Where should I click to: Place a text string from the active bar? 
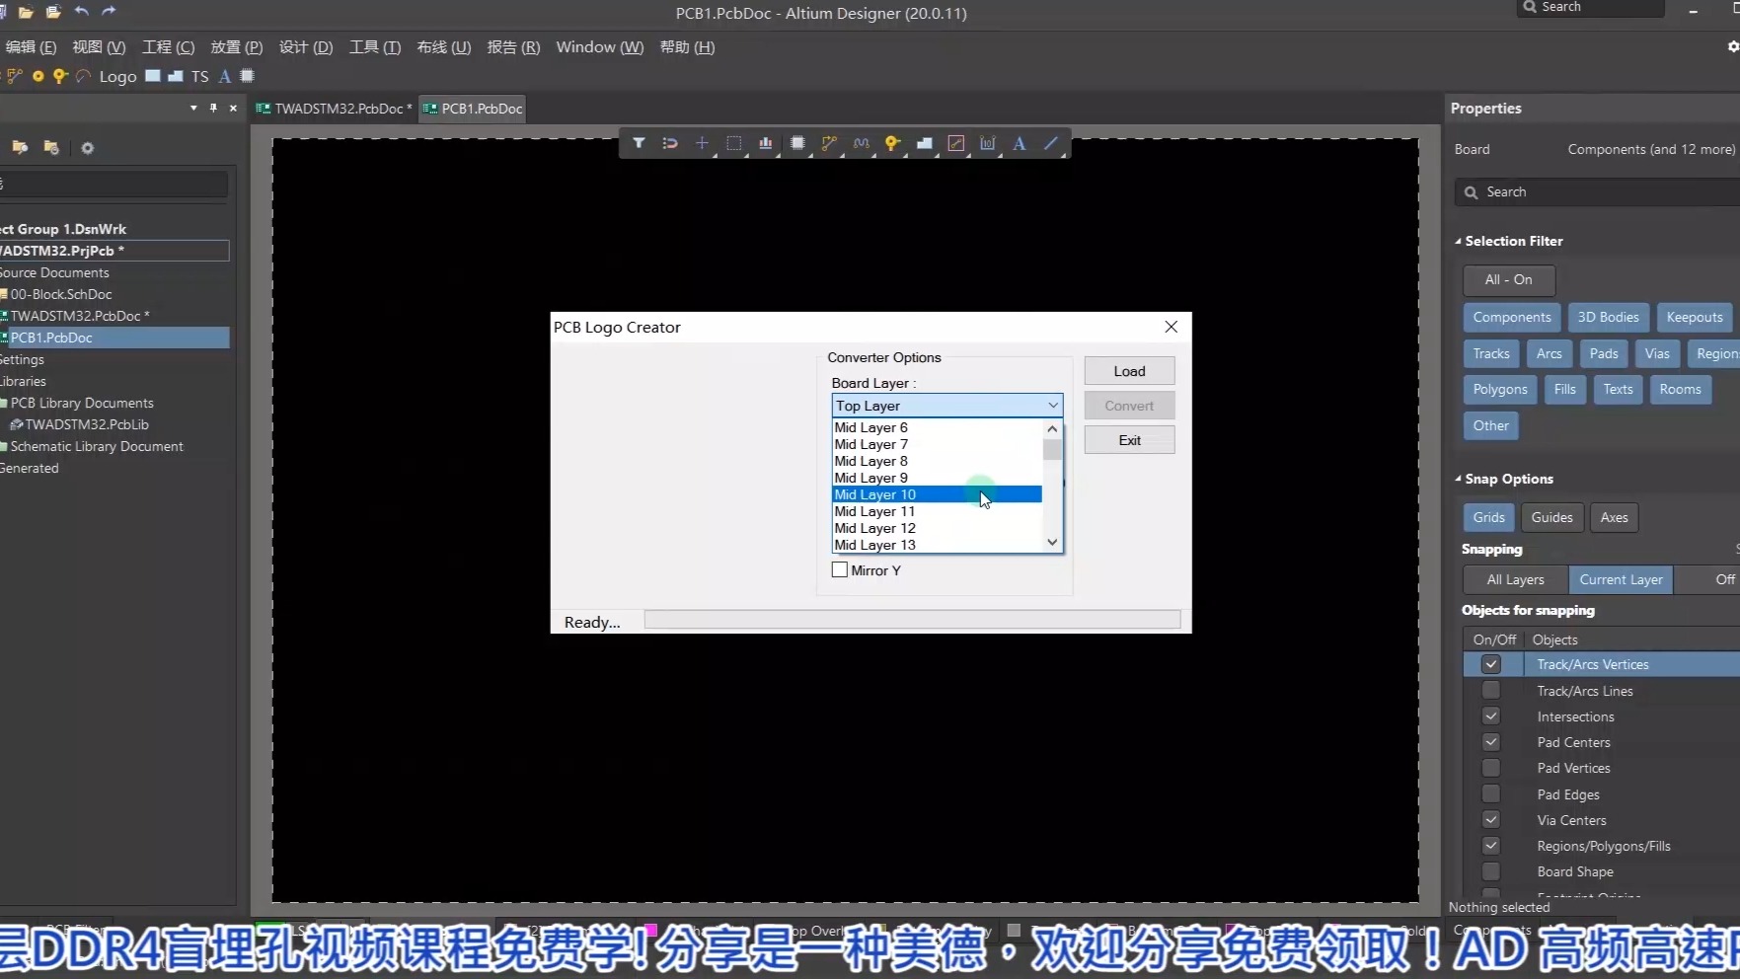point(1020,143)
